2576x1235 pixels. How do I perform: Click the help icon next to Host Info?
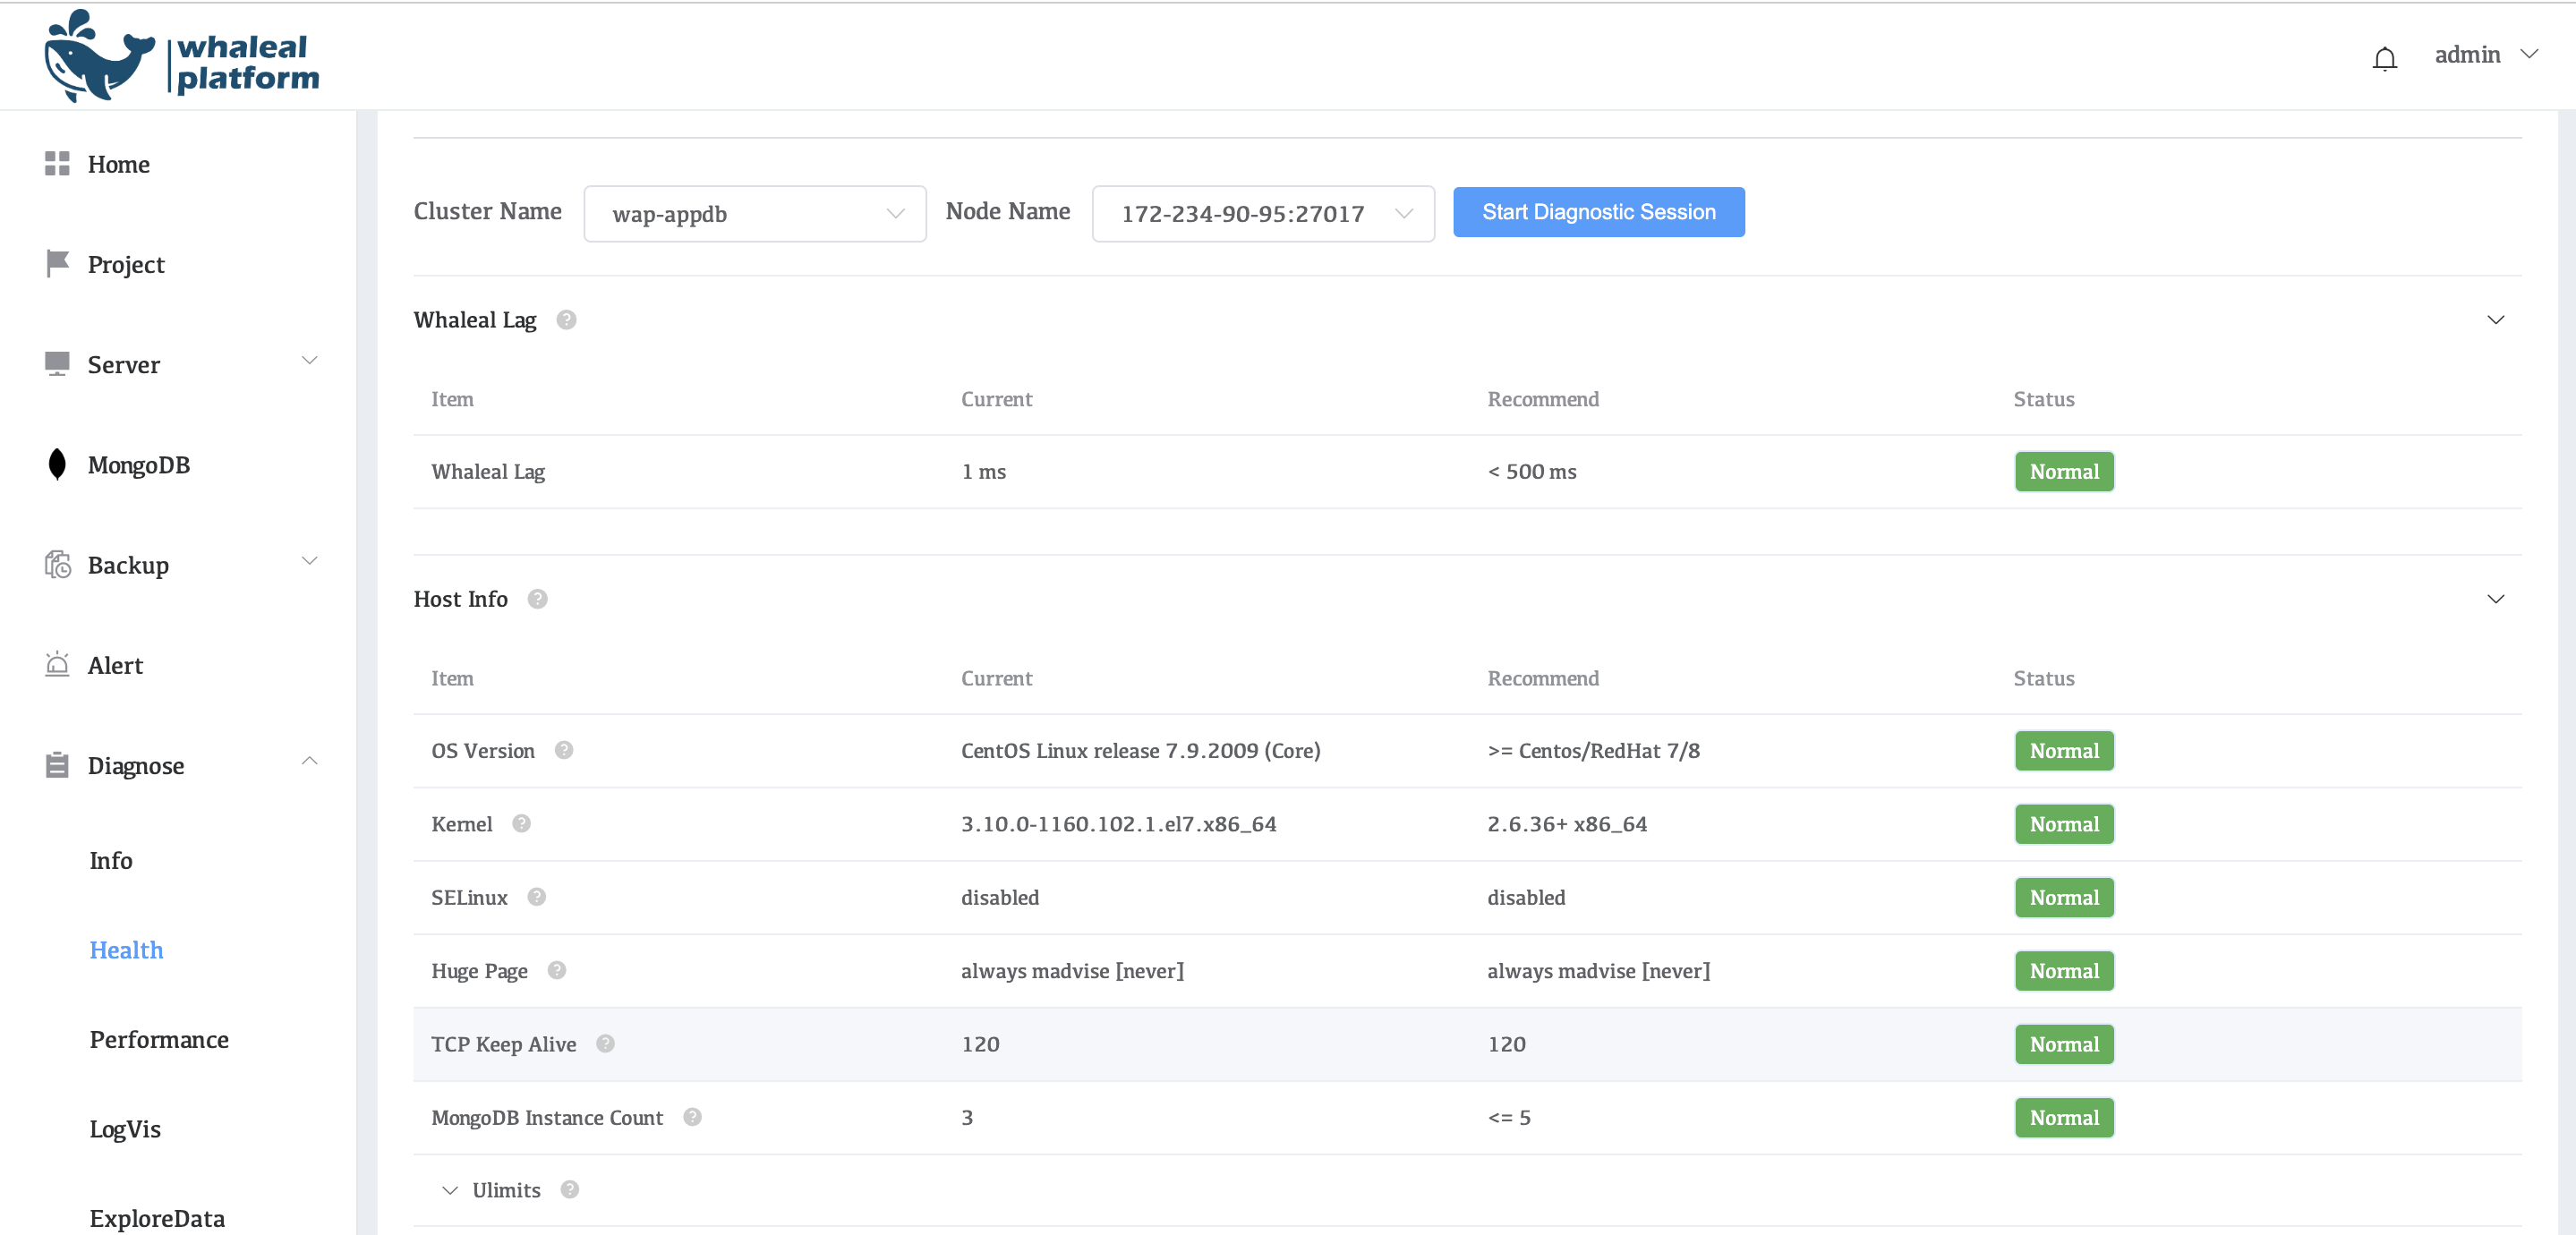[537, 599]
